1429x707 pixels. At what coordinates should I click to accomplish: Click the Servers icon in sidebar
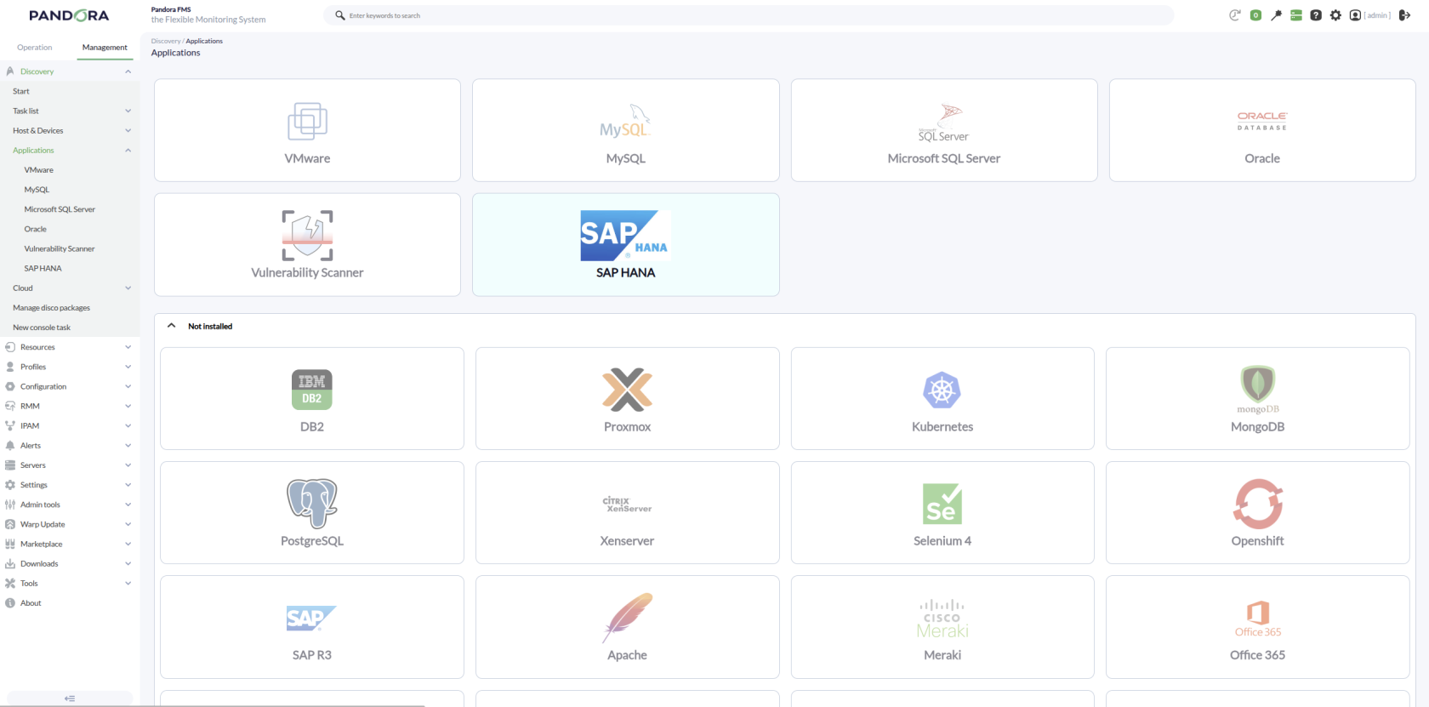pos(10,465)
